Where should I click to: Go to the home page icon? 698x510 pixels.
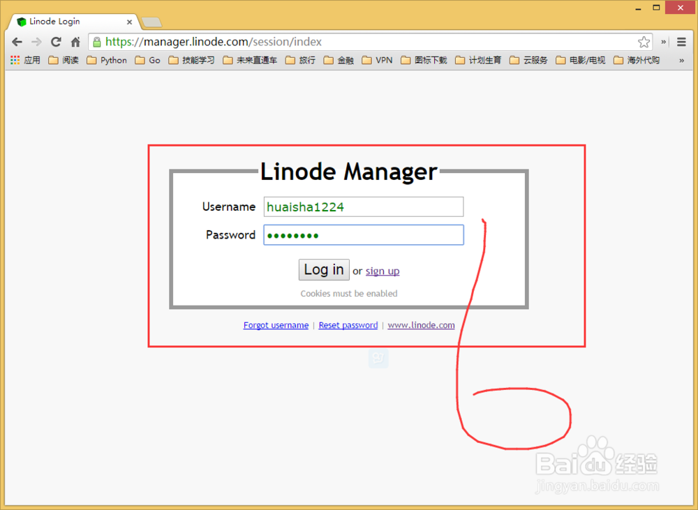click(75, 42)
